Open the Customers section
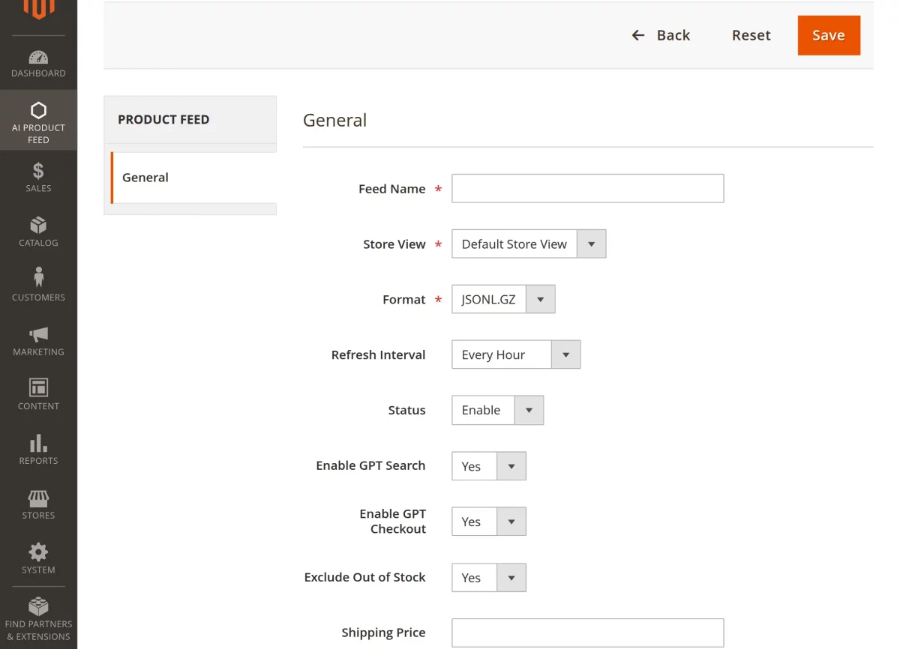900x649 pixels. [38, 285]
